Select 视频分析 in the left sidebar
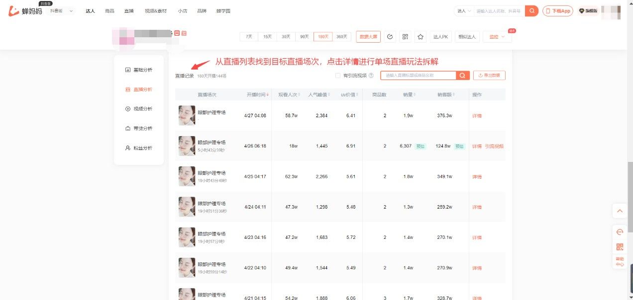The width and height of the screenshot is (633, 300). tap(143, 109)
